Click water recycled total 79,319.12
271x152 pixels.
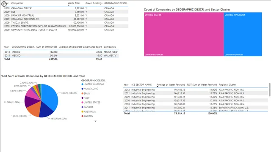[x=180, y=114]
